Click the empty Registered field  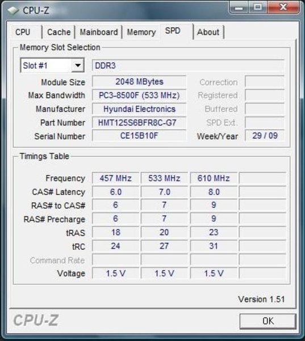pyautogui.click(x=265, y=95)
